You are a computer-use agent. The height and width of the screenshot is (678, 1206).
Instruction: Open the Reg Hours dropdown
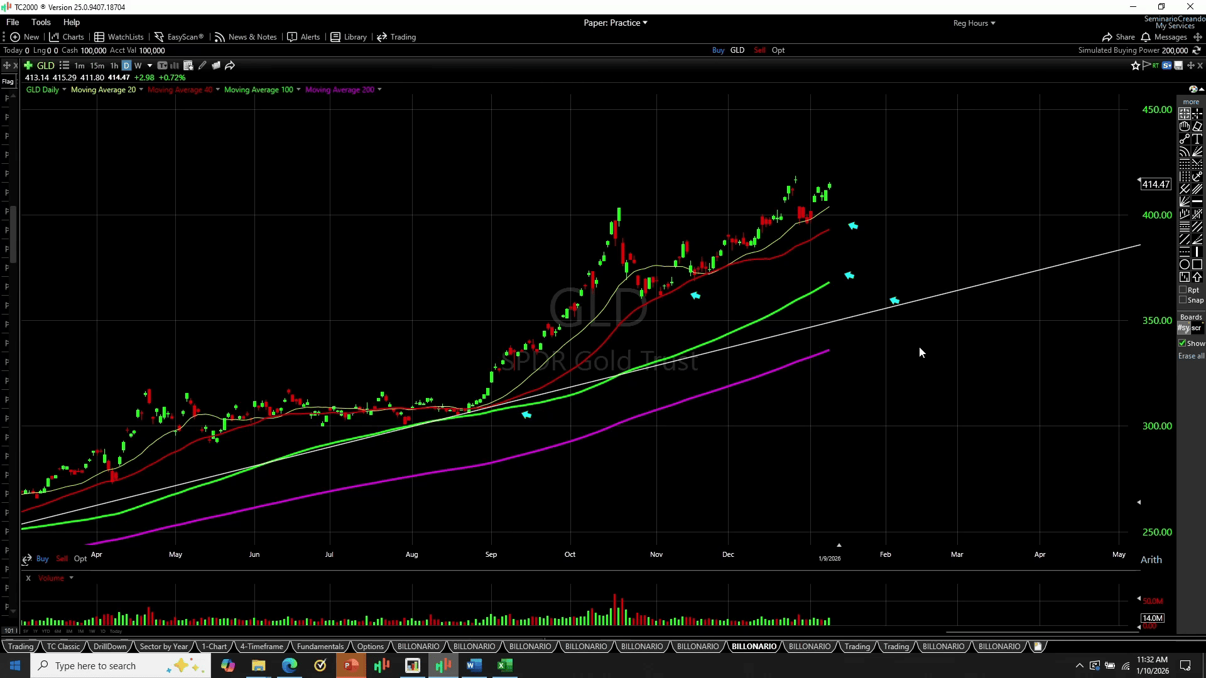(x=974, y=23)
